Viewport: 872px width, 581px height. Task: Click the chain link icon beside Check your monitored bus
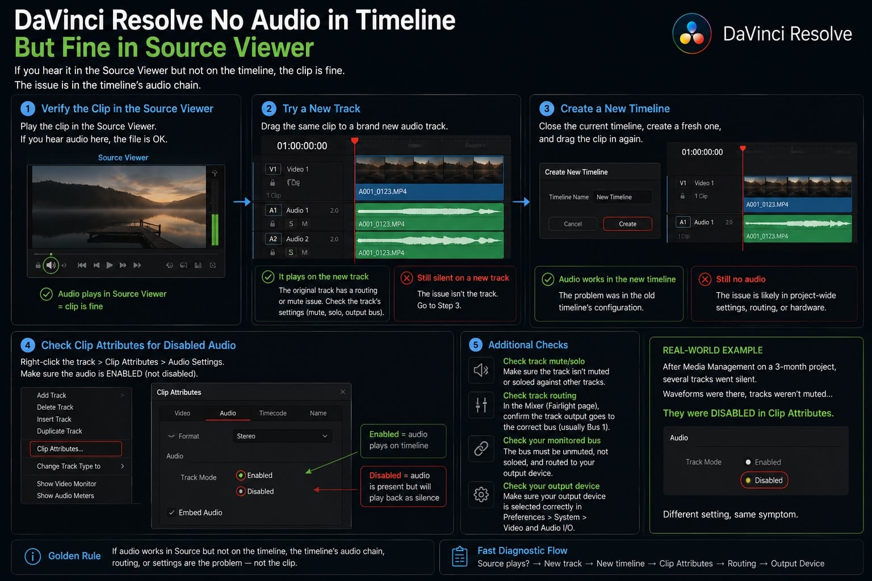click(x=481, y=448)
